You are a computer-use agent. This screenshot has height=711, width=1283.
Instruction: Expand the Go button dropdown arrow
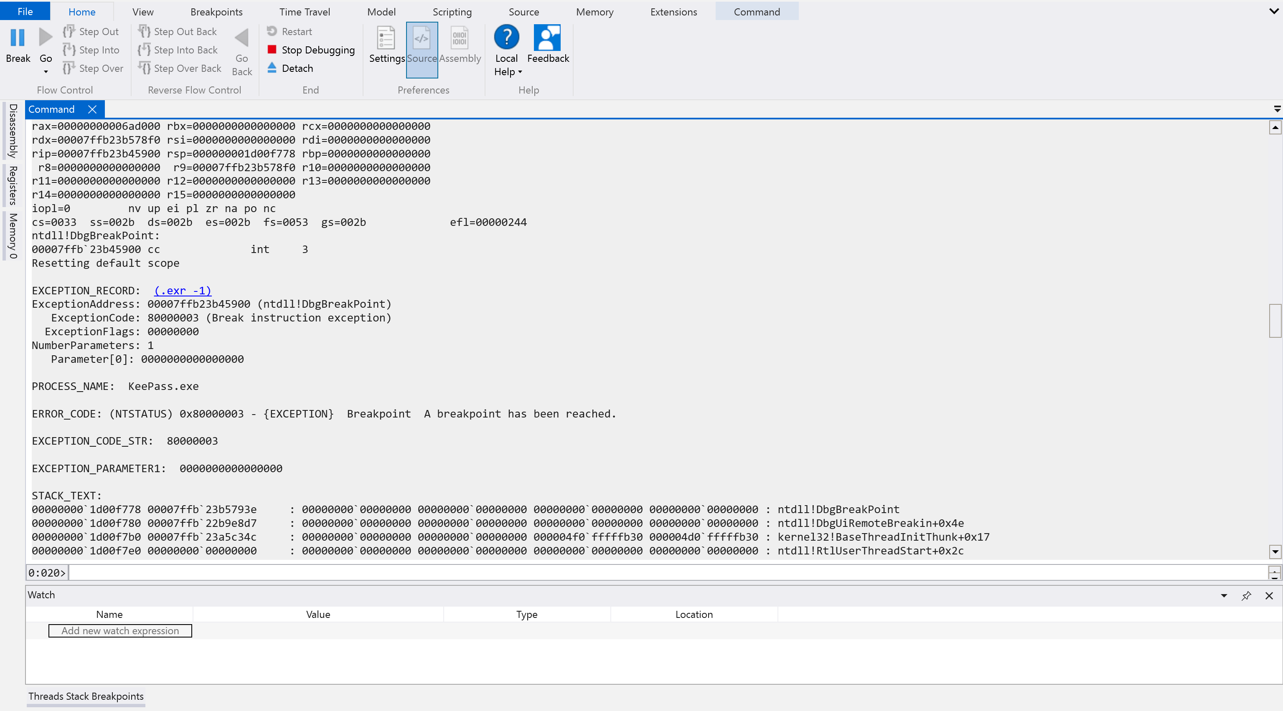[46, 72]
